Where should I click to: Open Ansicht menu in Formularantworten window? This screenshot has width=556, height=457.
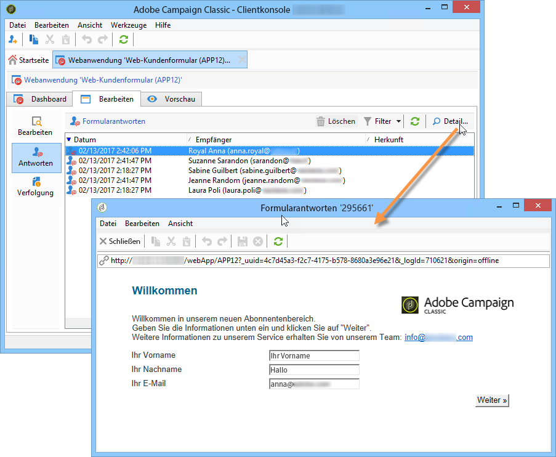180,224
